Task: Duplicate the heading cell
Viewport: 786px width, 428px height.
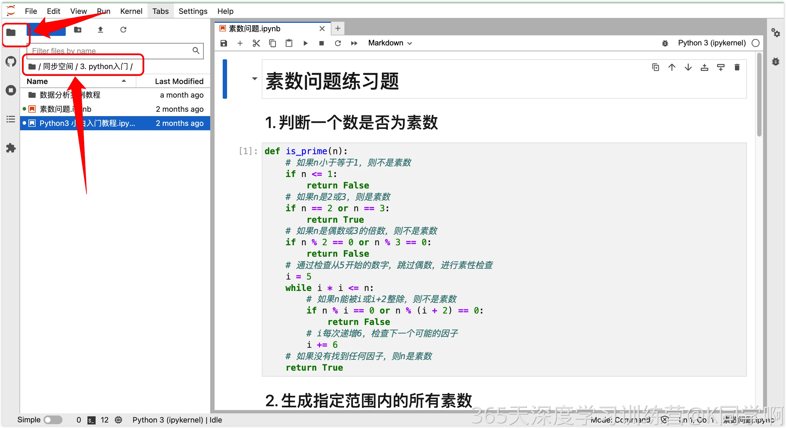Action: tap(655, 67)
